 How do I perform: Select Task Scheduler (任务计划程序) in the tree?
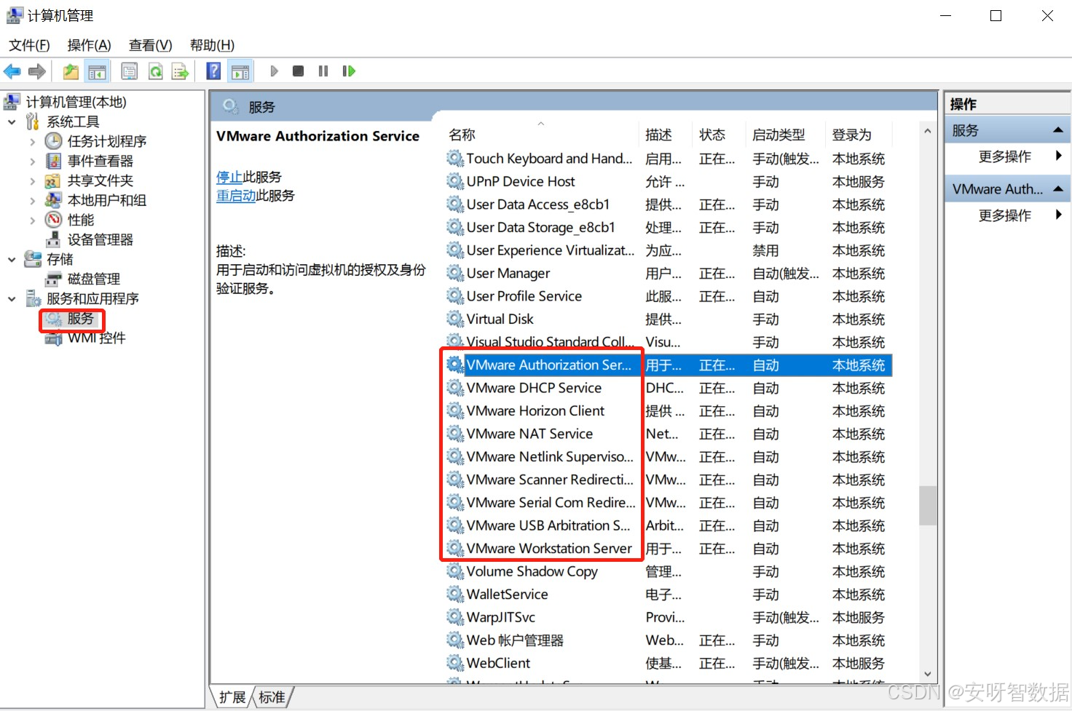(x=107, y=141)
